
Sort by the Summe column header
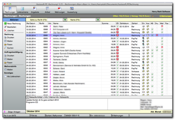[x=108, y=23]
